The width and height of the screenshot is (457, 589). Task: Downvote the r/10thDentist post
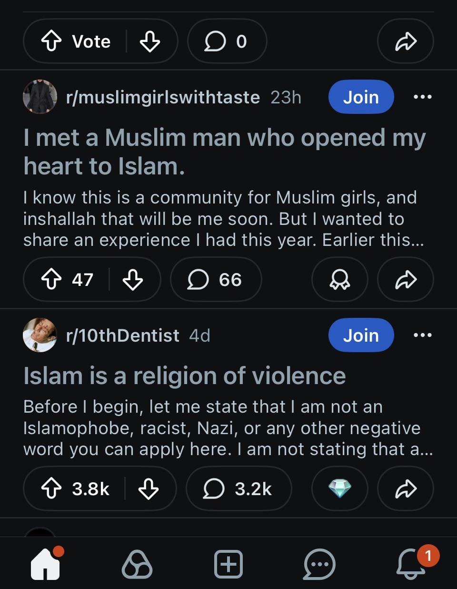tap(149, 489)
